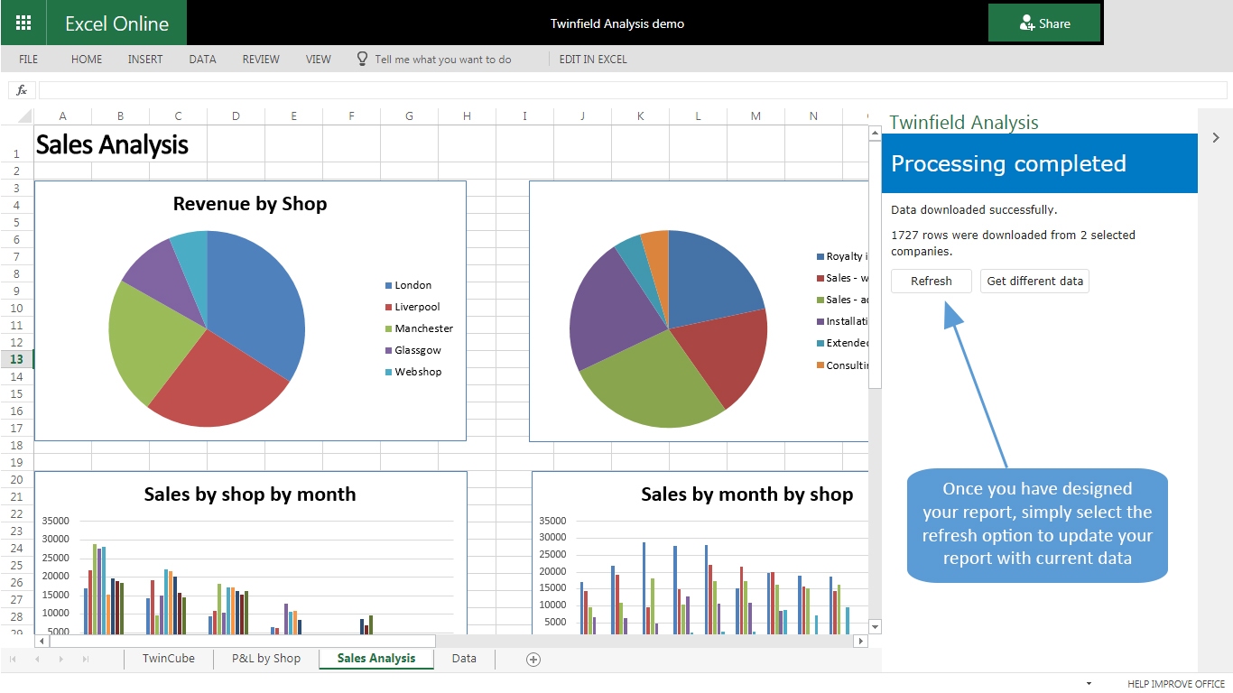Viewport: 1233px width, 693px height.
Task: Click Sales by month by shop title
Action: pyautogui.click(x=746, y=494)
